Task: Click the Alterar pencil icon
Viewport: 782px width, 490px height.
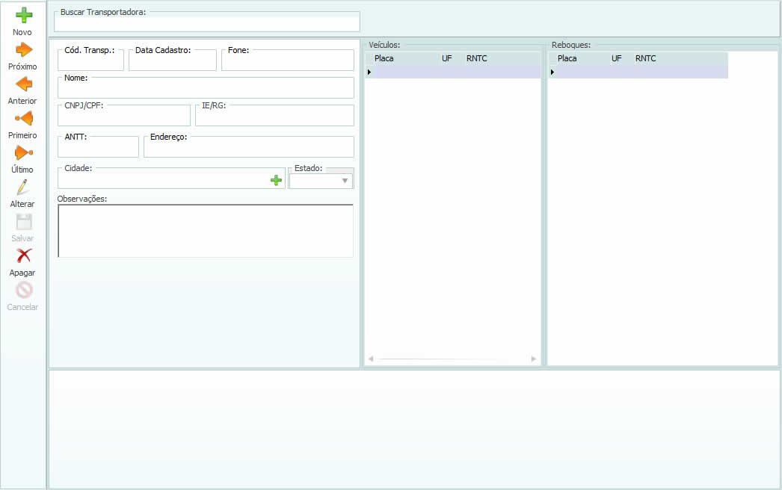Action: click(23, 187)
